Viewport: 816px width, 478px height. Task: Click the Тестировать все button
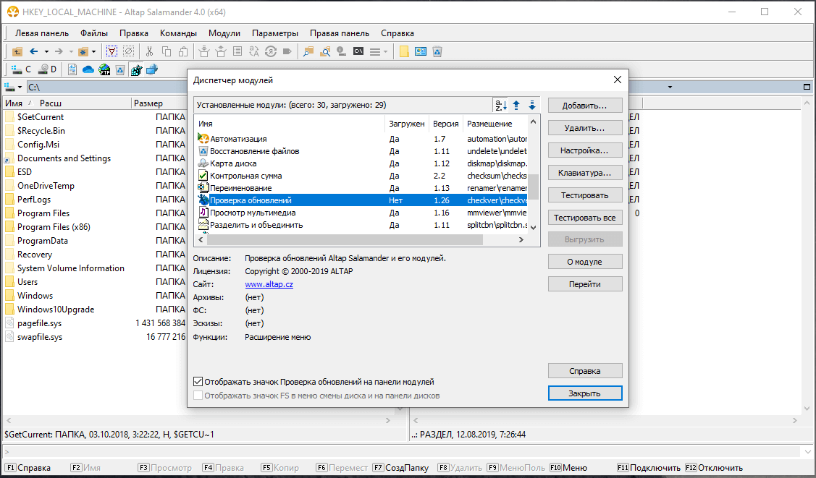(x=585, y=218)
